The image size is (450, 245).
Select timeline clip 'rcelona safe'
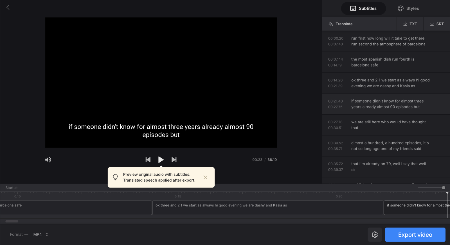click(76, 208)
